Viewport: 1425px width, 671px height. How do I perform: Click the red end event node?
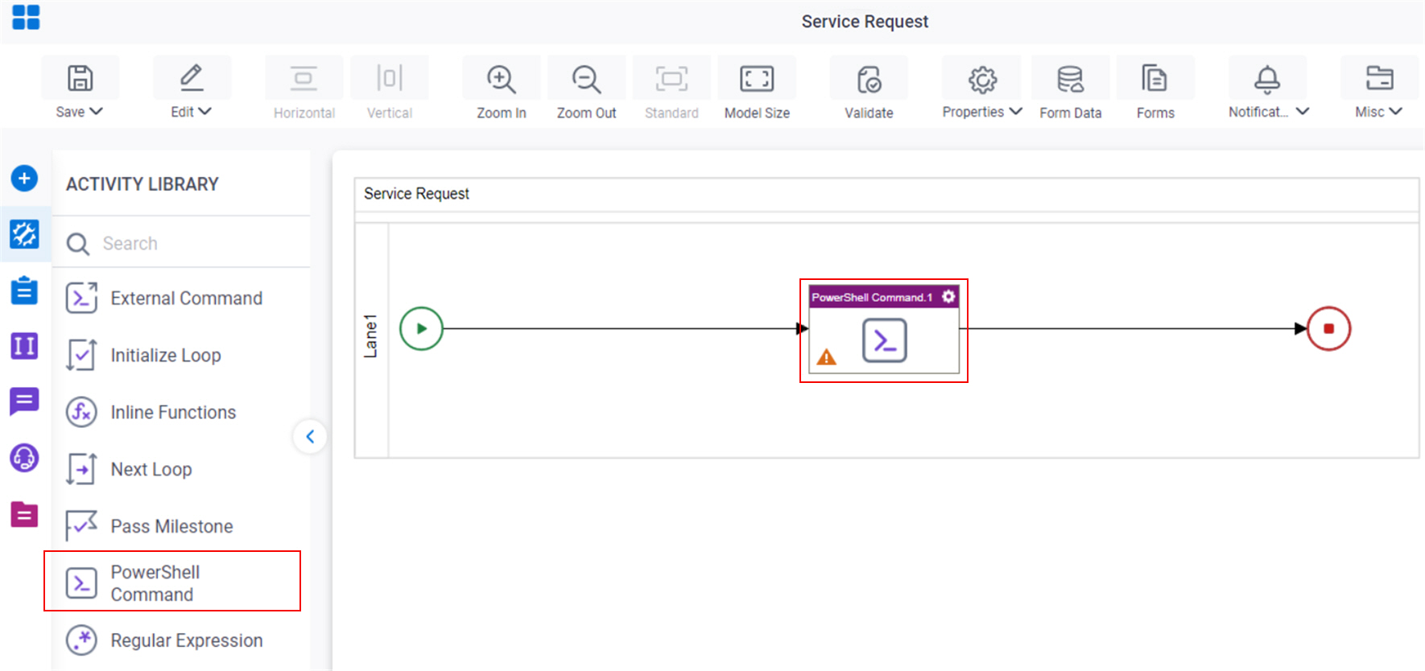[1328, 328]
